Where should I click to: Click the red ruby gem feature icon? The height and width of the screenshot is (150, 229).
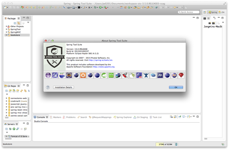click(x=181, y=76)
